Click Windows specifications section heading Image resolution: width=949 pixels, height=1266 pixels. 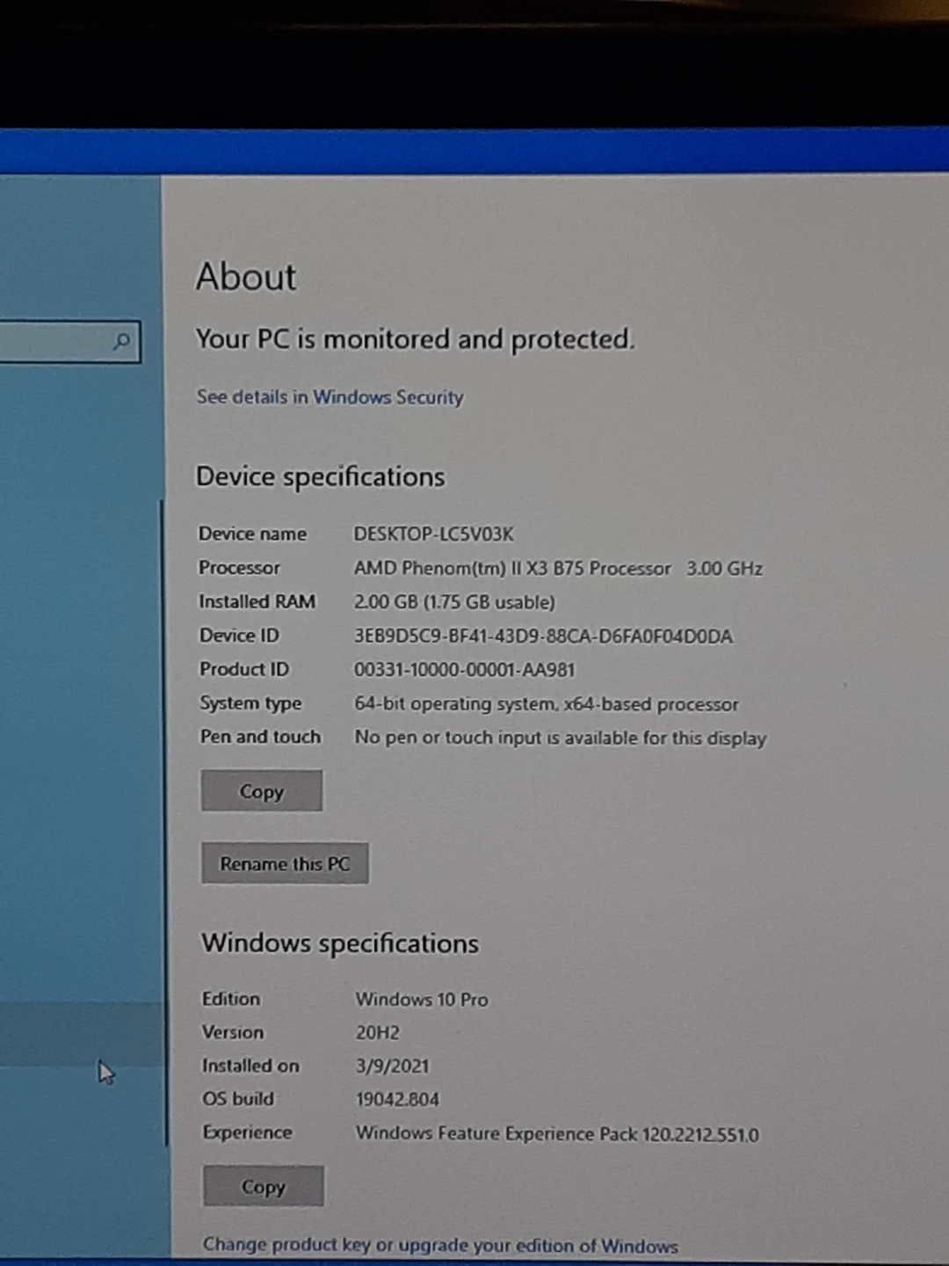pyautogui.click(x=340, y=943)
